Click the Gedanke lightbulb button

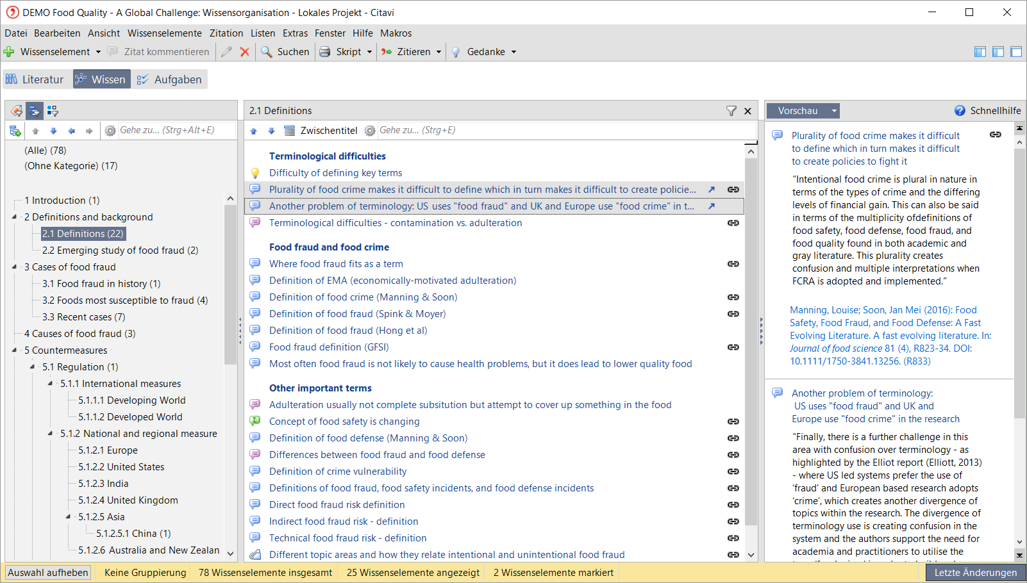tap(478, 52)
